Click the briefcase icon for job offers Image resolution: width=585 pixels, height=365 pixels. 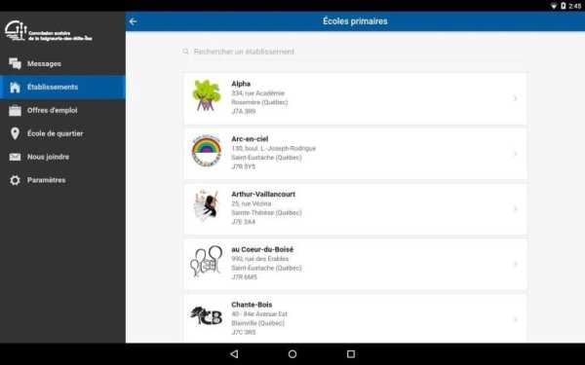point(15,110)
